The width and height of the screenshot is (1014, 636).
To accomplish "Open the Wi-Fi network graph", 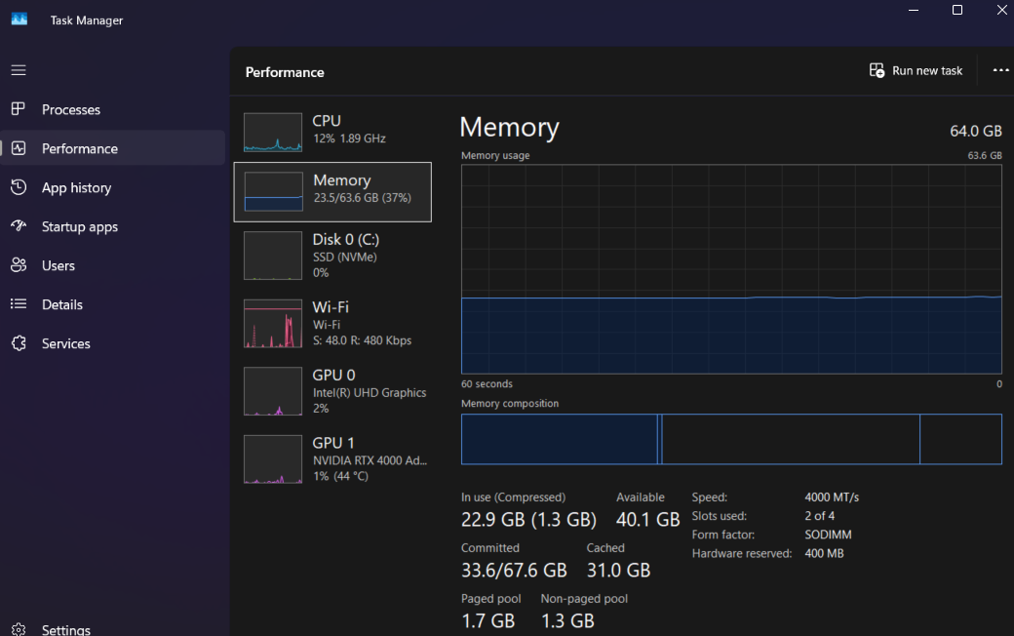I will tap(273, 324).
